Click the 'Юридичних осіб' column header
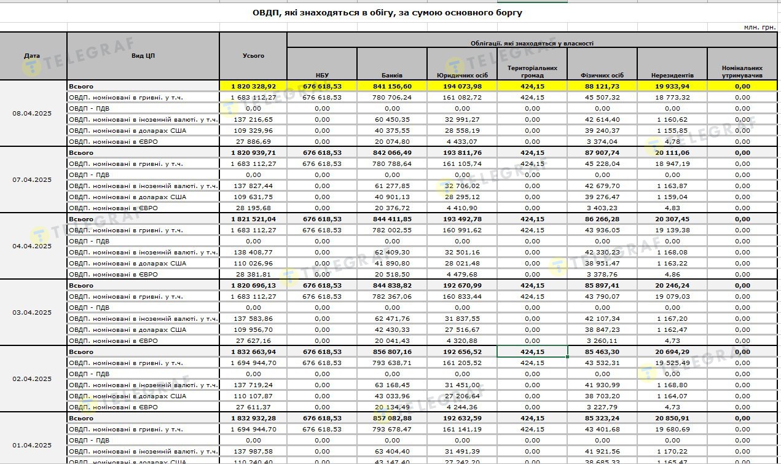781x464 pixels. pyautogui.click(x=462, y=64)
